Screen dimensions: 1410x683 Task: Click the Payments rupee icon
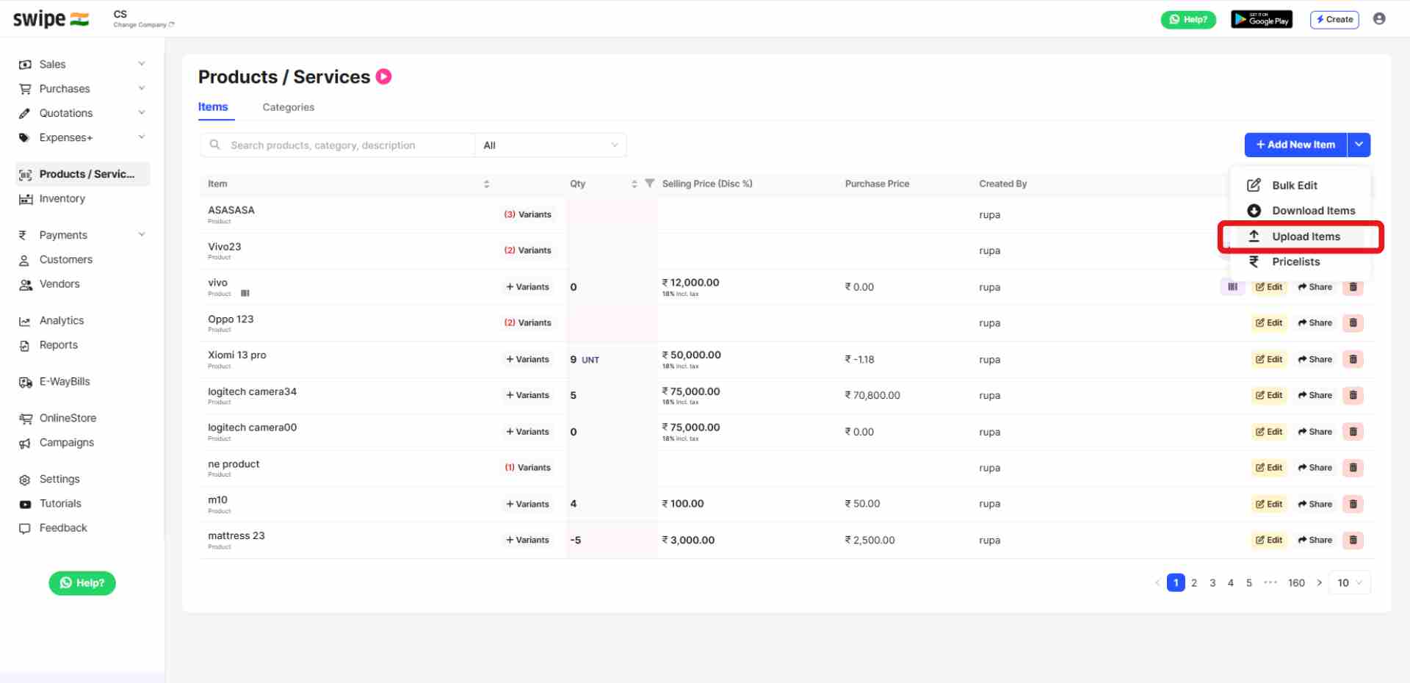tap(23, 235)
